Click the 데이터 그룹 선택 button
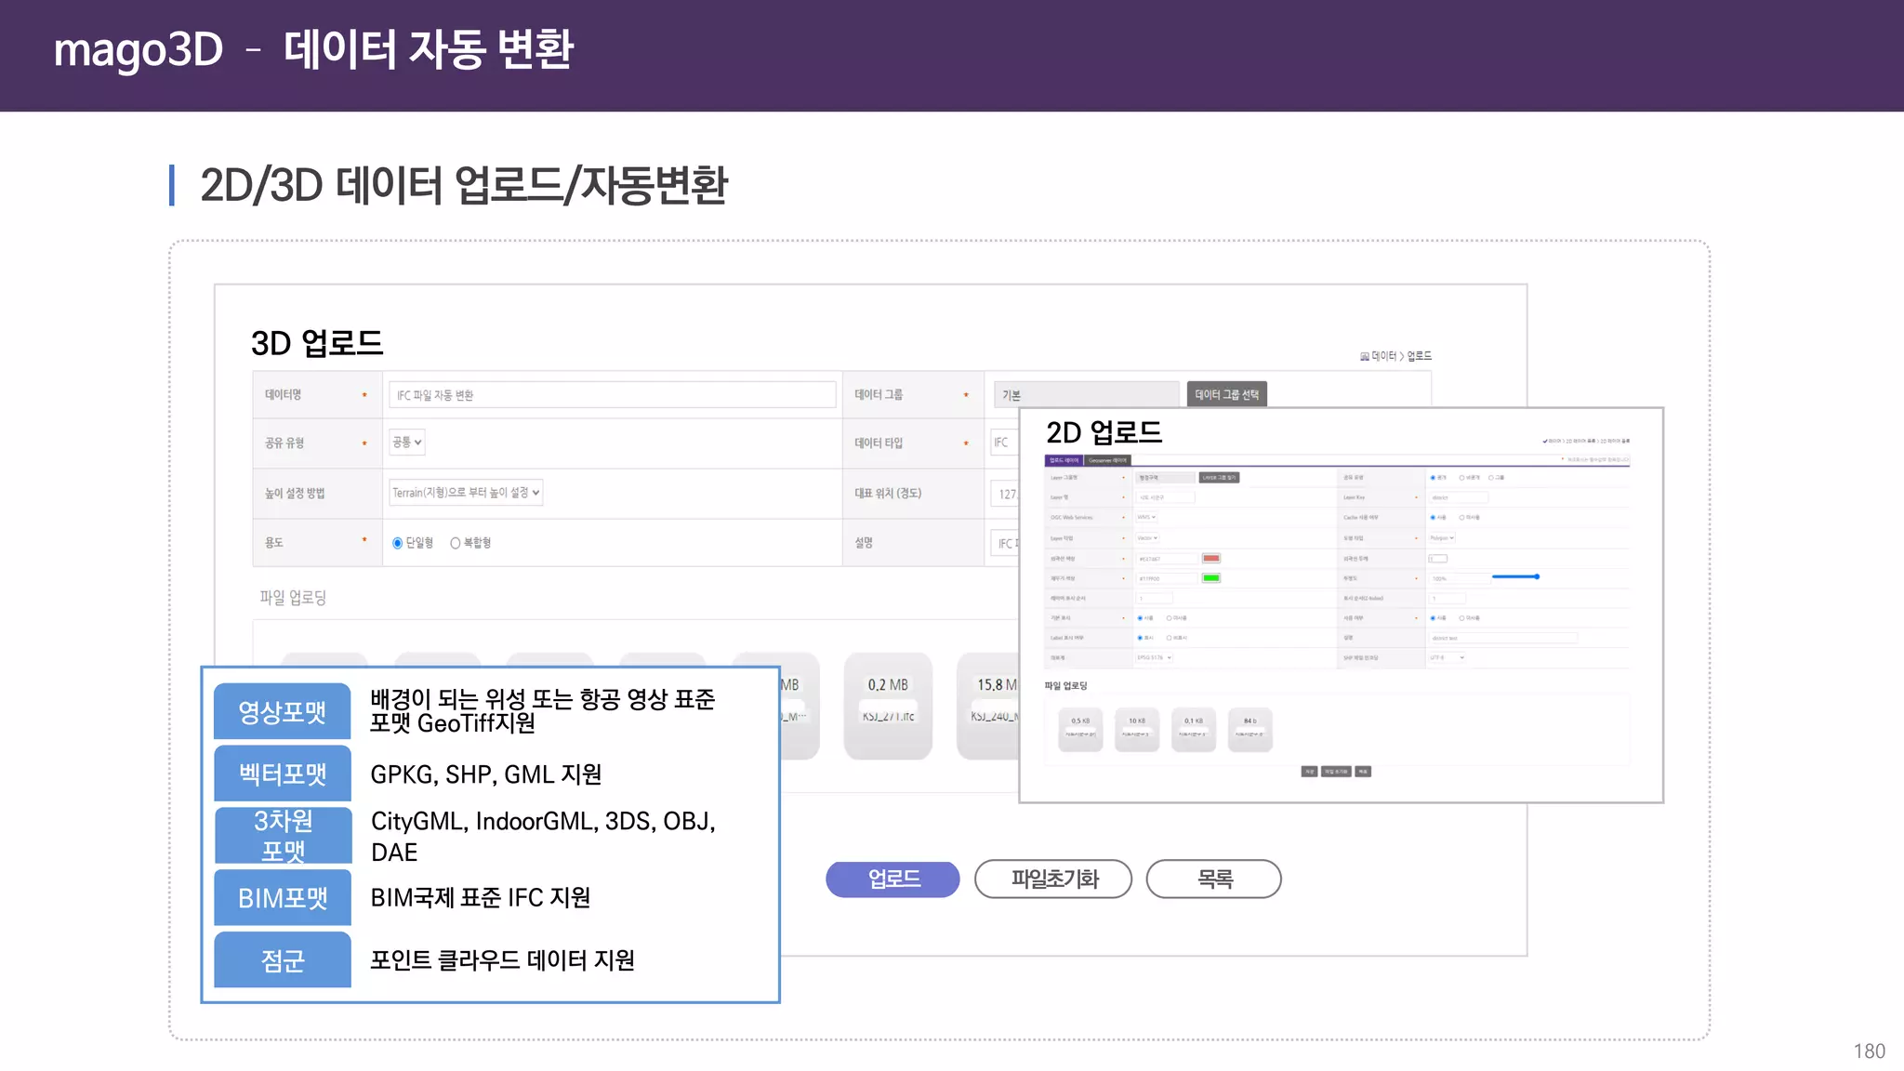 (x=1226, y=394)
